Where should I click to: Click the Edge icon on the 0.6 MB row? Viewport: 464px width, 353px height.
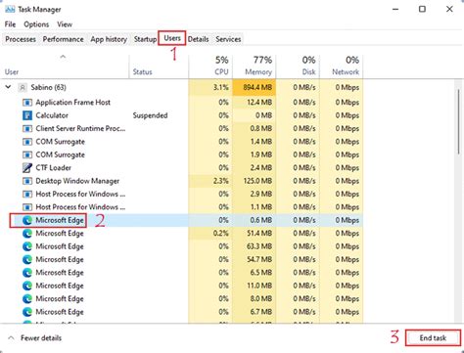[x=27, y=220]
